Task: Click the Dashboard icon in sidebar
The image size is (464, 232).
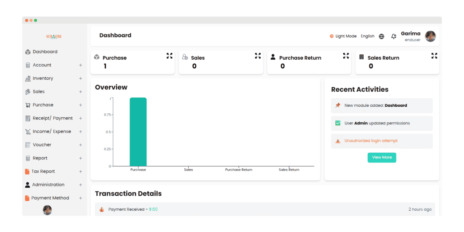Action: 28,52
